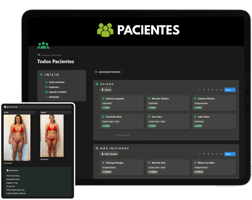Open automations lightning icon in Ativos section
252x200 pixels.
click(208, 90)
